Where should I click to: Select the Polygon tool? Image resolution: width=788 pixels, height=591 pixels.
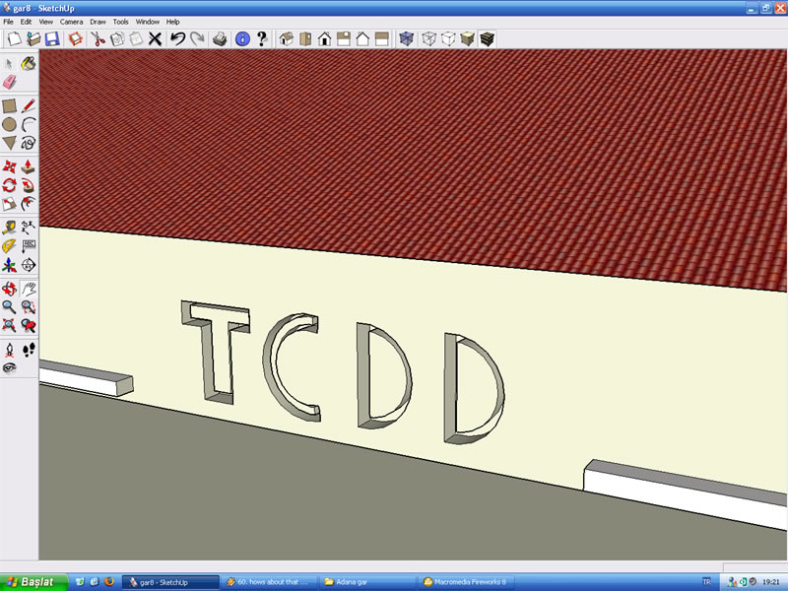(x=9, y=143)
